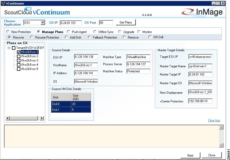Select t9-w2k8-src-4 tree node

30,65
